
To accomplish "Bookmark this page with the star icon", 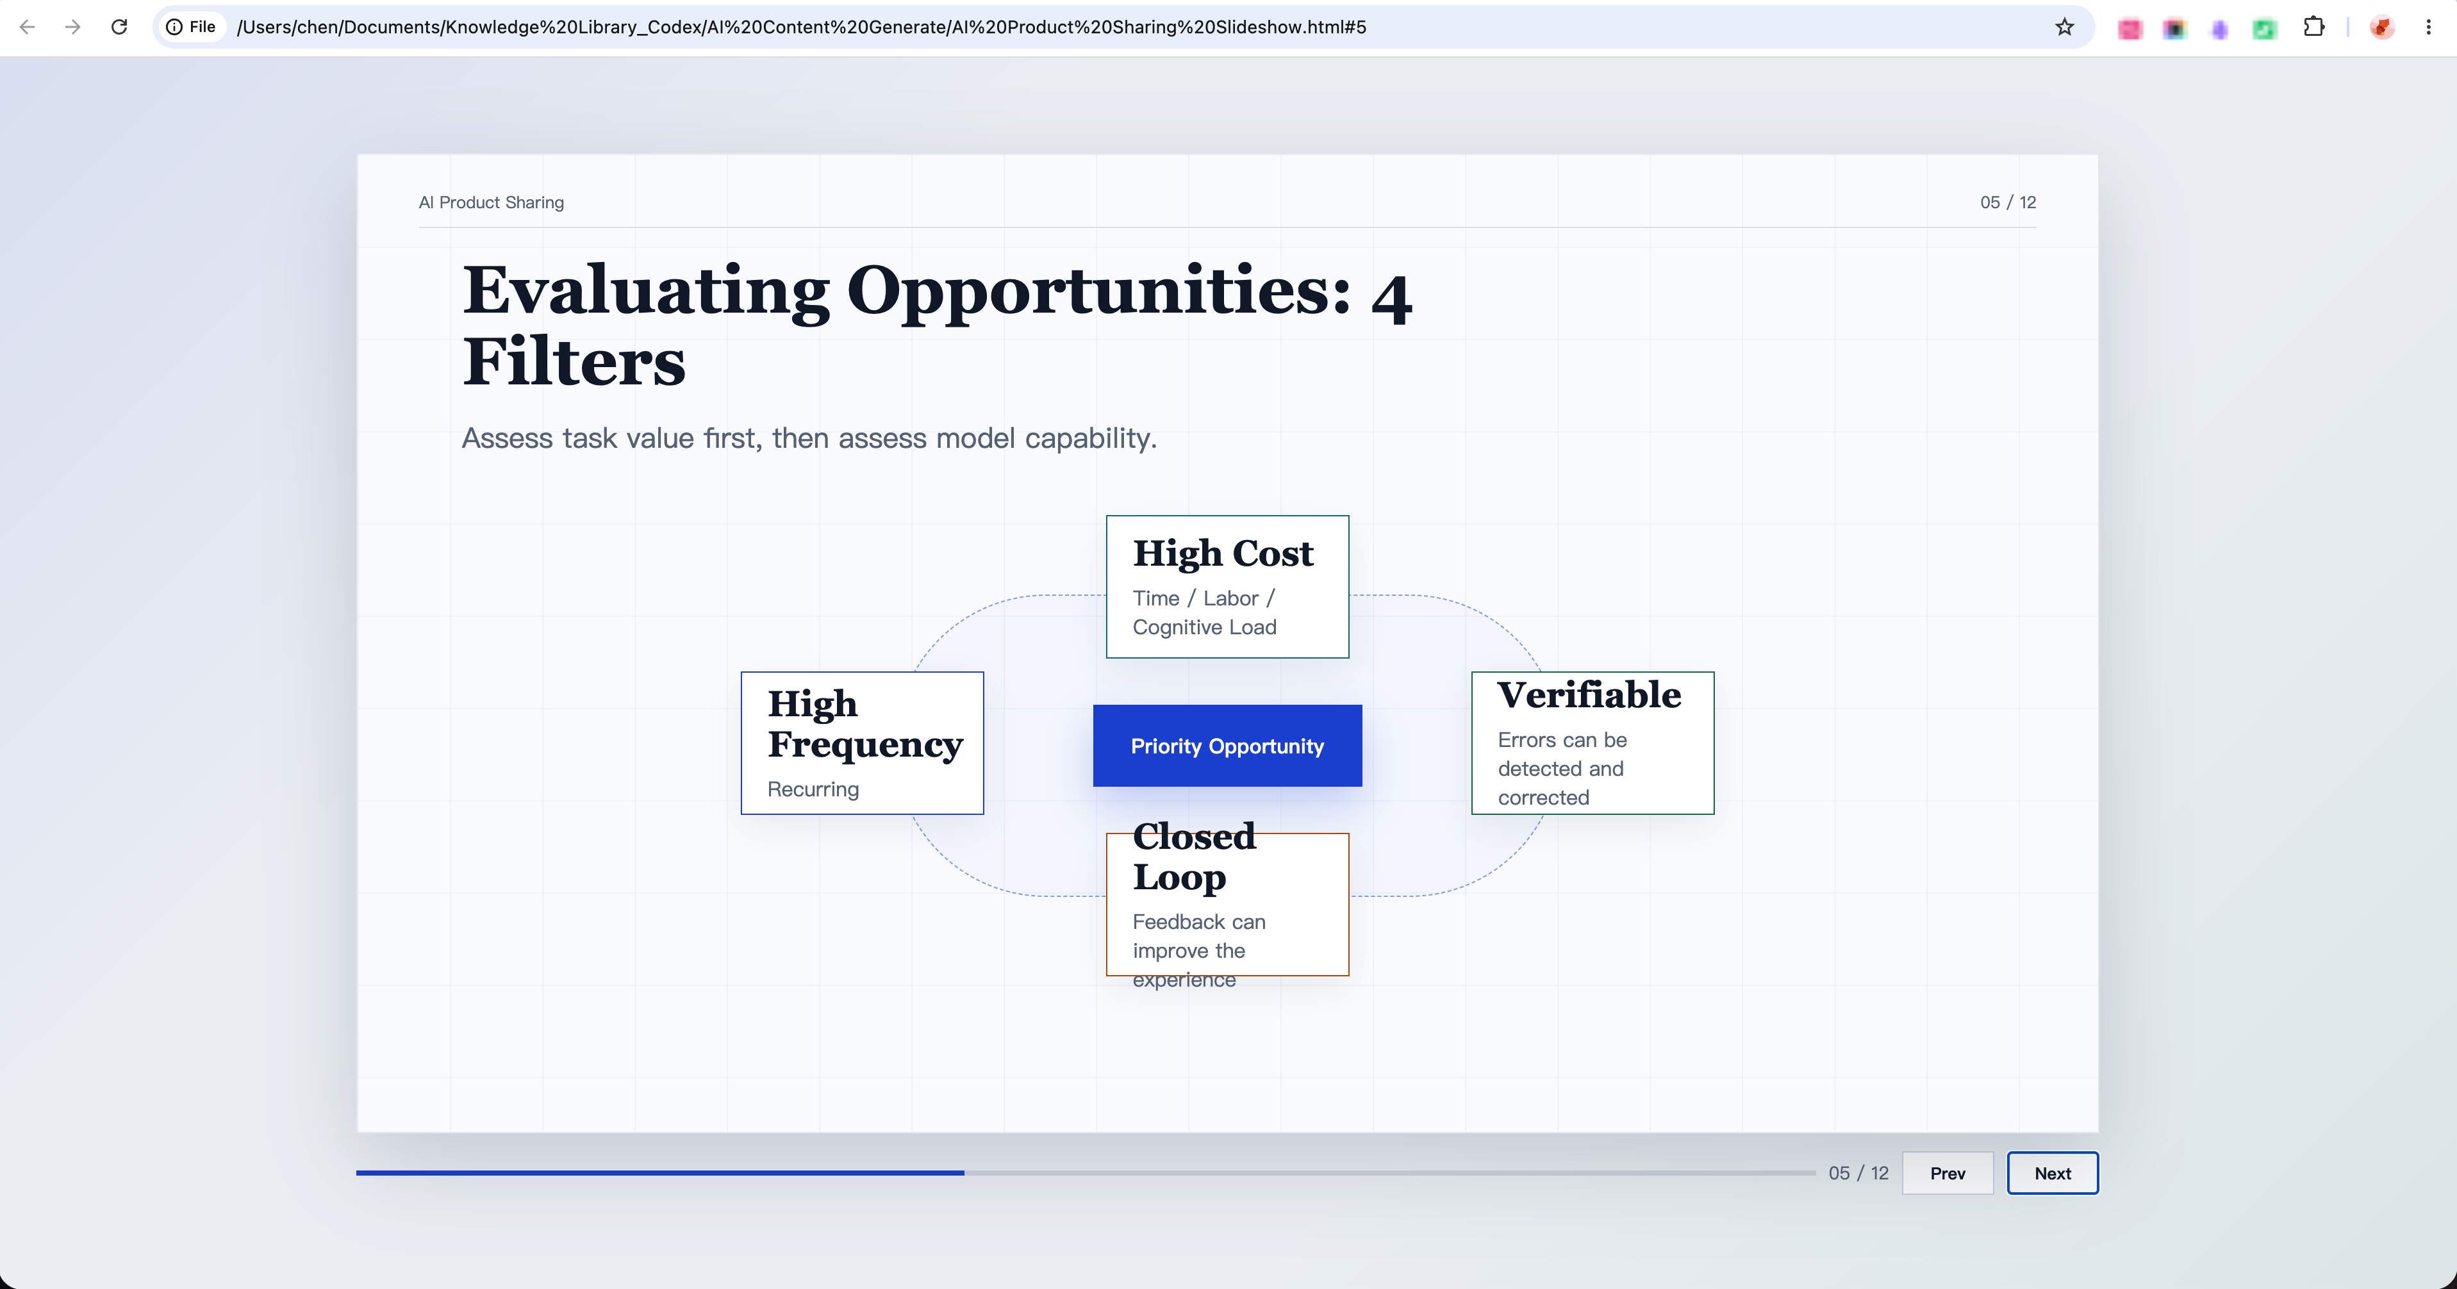I will pos(2064,27).
